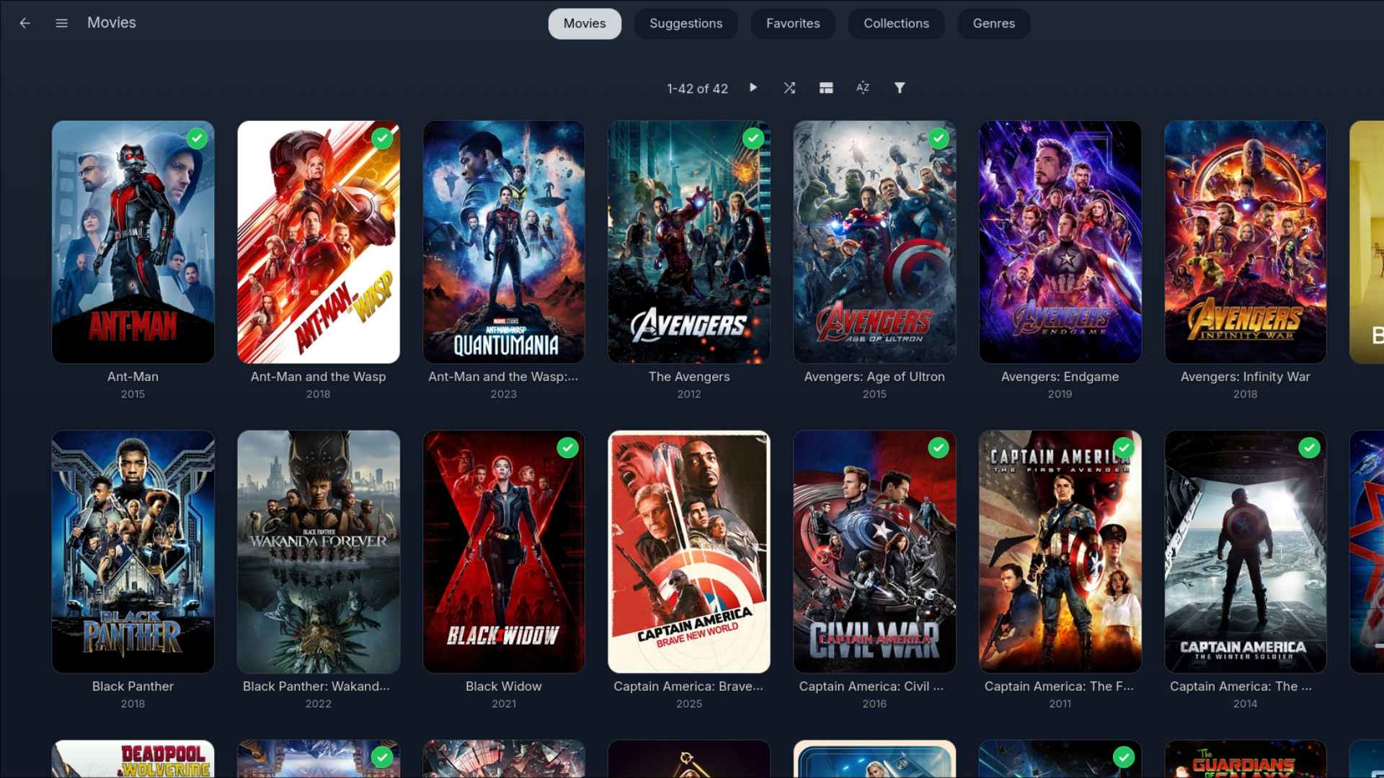Image resolution: width=1384 pixels, height=778 pixels.
Task: Switch to the Movies tab
Action: pyautogui.click(x=585, y=23)
